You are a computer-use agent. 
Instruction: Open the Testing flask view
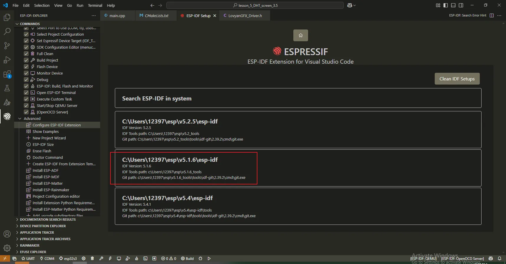point(7,88)
